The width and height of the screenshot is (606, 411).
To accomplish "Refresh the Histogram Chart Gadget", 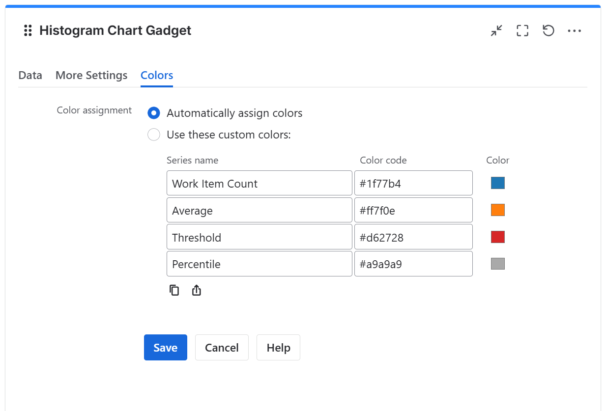I will coord(548,30).
